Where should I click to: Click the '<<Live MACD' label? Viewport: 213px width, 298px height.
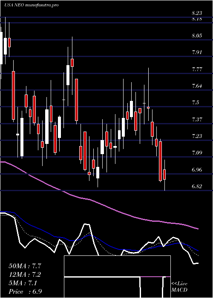pyautogui.click(x=179, y=287)
